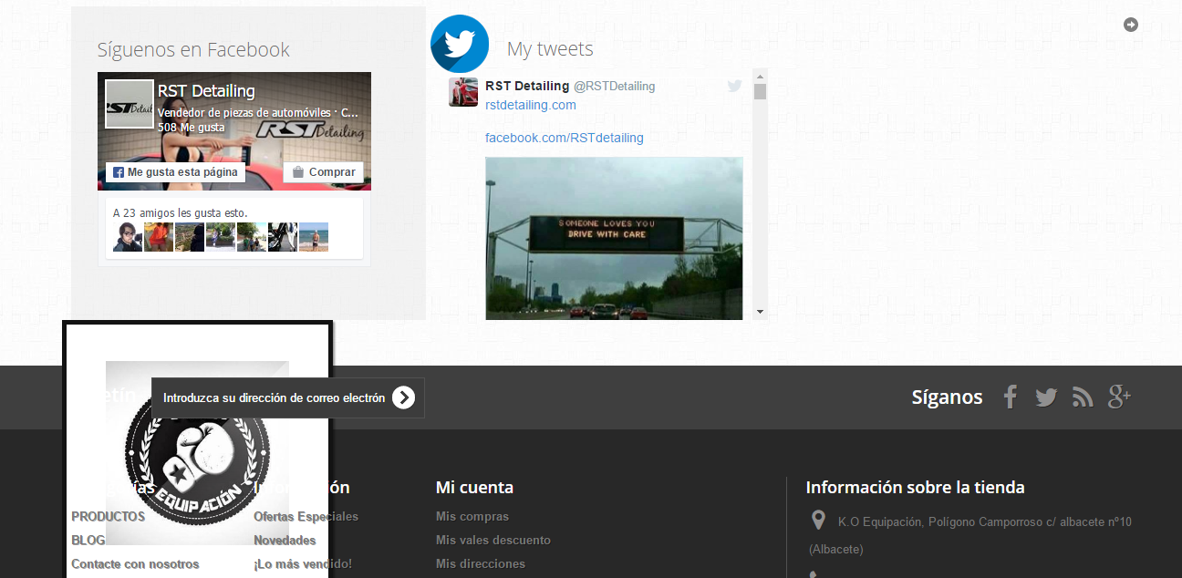The image size is (1182, 578).
Task: Open 'Ofertas Especiales' footer link
Action: pyautogui.click(x=306, y=516)
